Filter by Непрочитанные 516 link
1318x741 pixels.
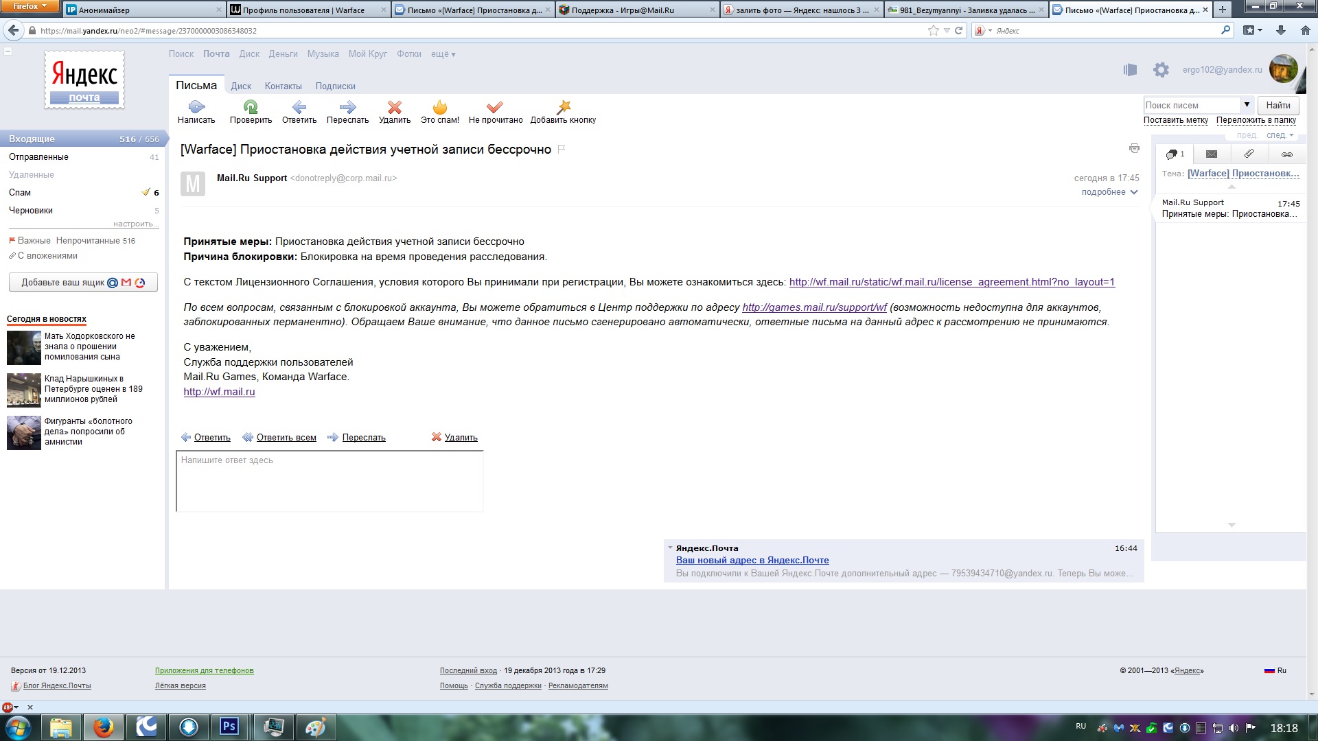(95, 241)
